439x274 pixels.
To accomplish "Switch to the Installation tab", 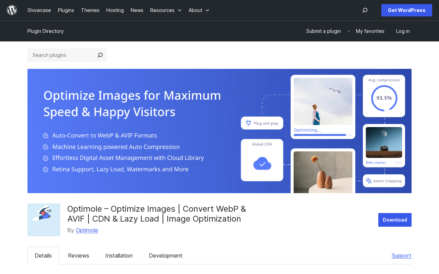I will click(119, 256).
